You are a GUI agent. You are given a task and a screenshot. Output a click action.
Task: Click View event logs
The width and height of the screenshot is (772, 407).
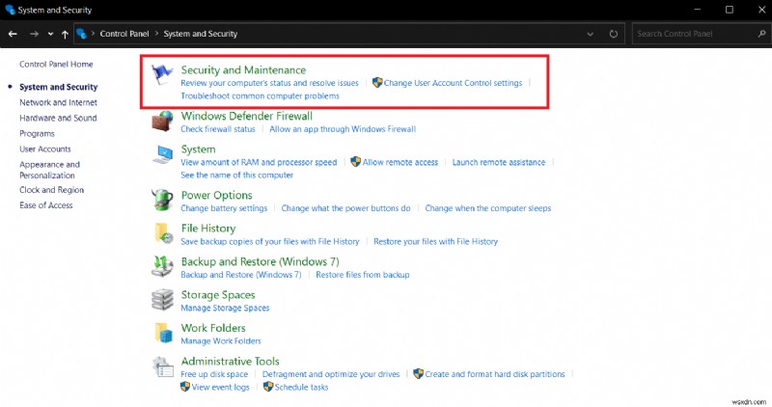221,387
